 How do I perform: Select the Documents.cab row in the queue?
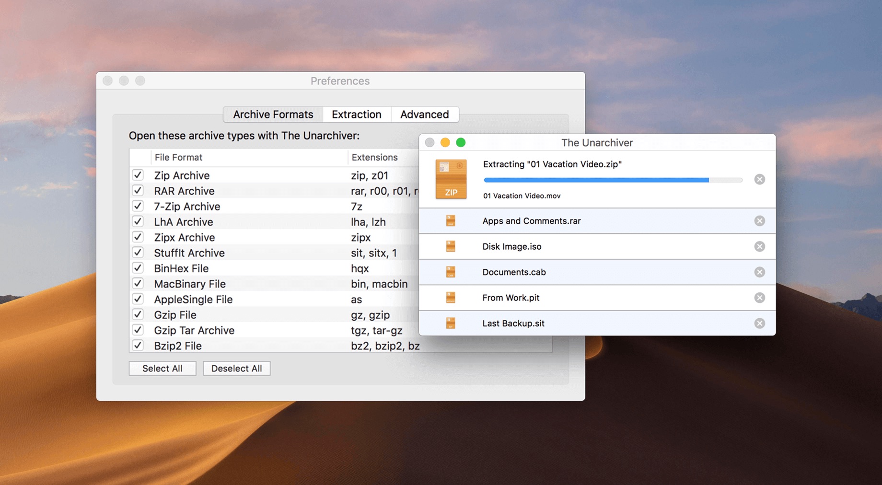pyautogui.click(x=551, y=272)
